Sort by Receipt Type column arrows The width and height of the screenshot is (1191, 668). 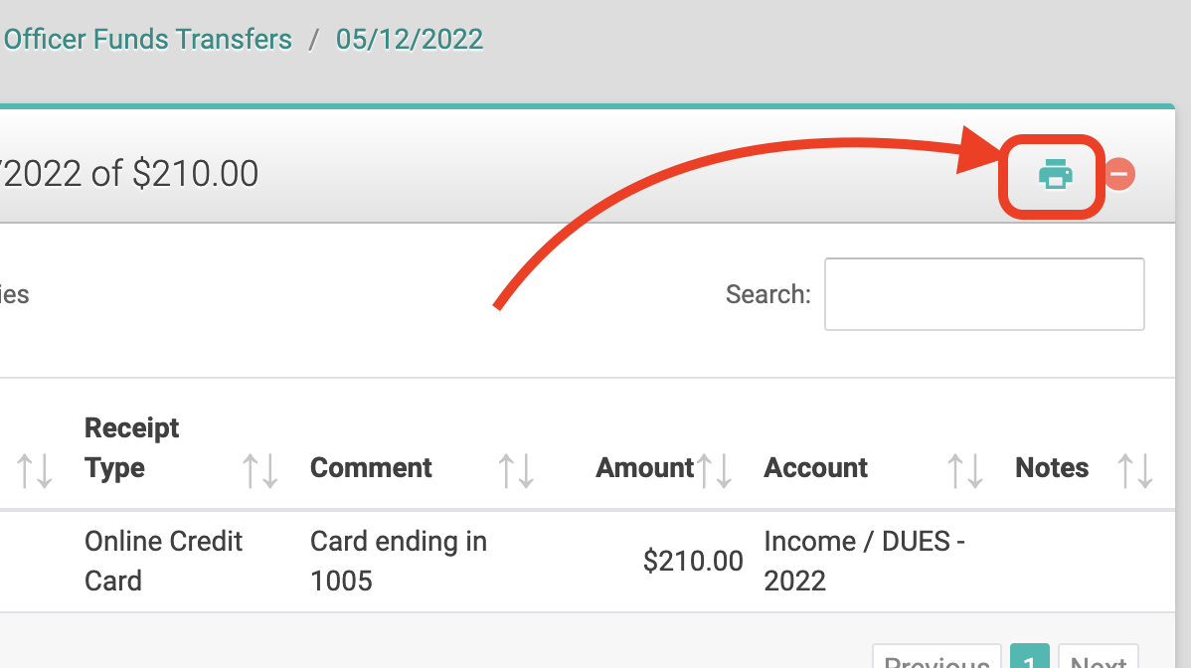(x=259, y=470)
